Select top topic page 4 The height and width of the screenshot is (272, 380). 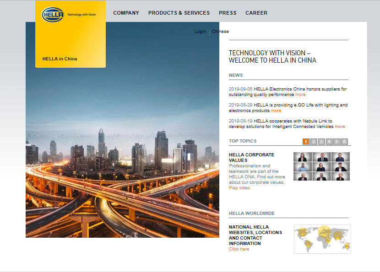tap(329, 142)
